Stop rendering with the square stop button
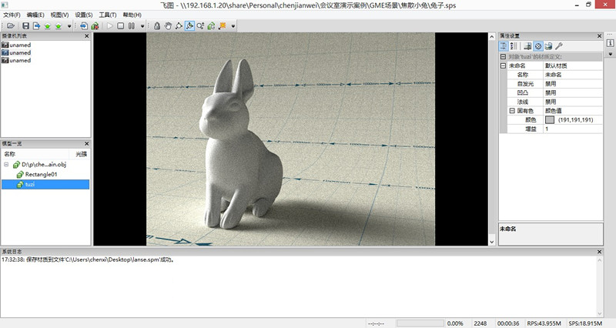Viewport: 616px width, 328px height. pyautogui.click(x=121, y=25)
